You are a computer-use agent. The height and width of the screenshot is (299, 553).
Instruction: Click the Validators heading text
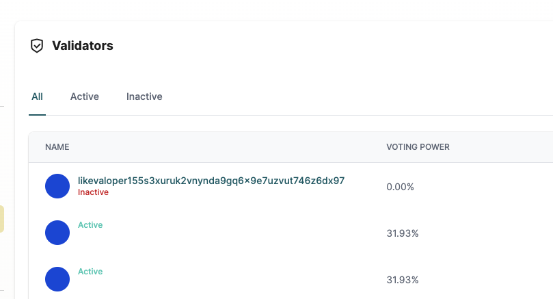[x=83, y=46]
